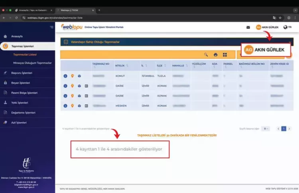Open the Mirasçısı Olduğum Taşınmazlar link
299x193 pixels.
(32, 63)
